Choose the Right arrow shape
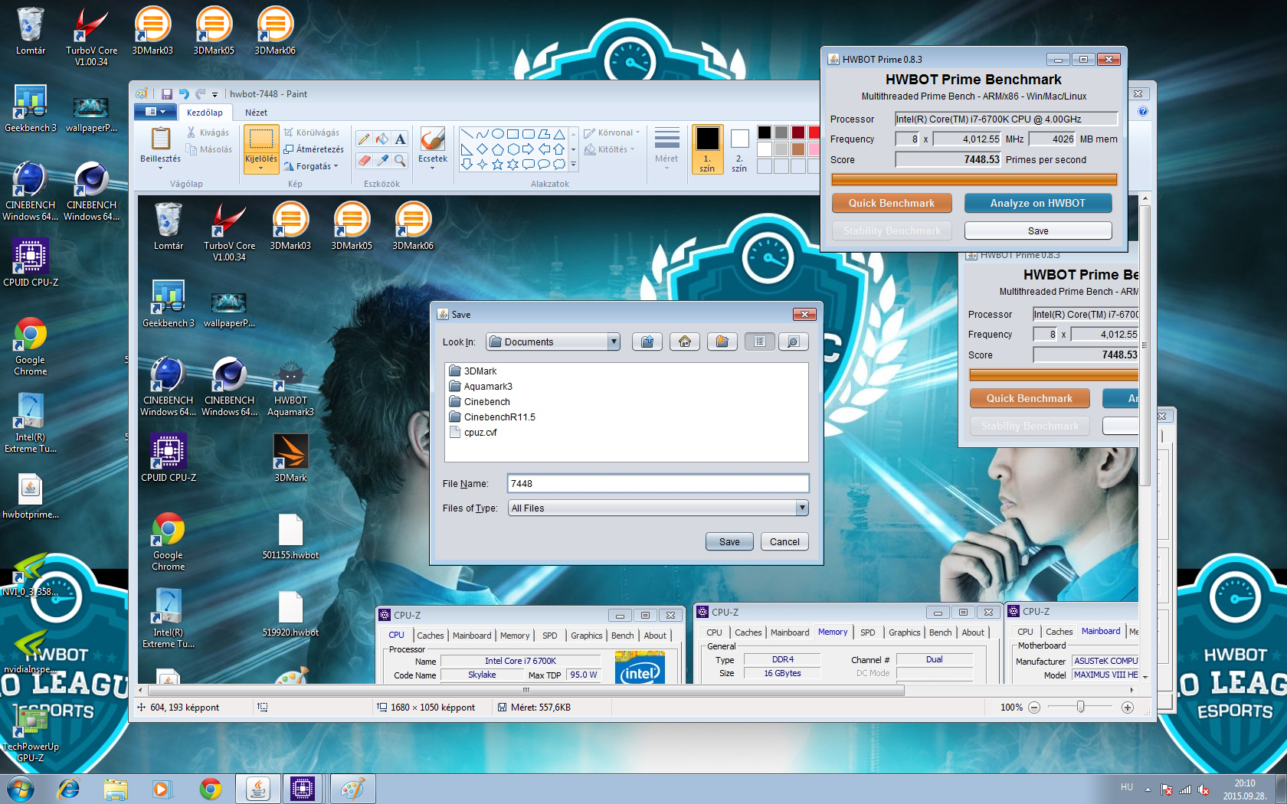Screen dimensions: 1287x804 click(528, 149)
